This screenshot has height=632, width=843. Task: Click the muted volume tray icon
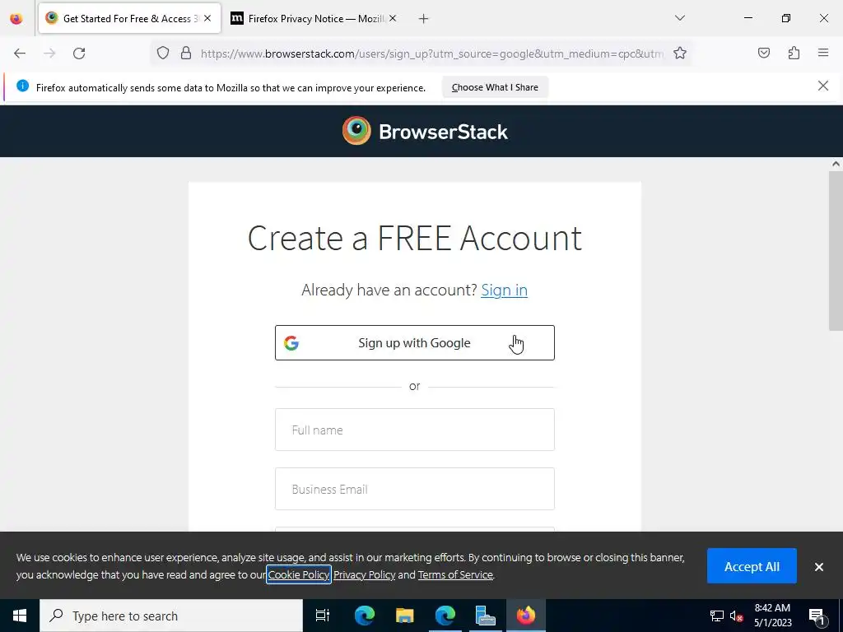coord(737,616)
